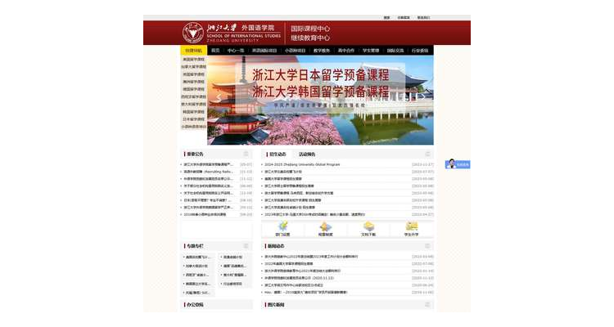The width and height of the screenshot is (614, 327).
Task: Open 高中合作 in the navigation bar
Action: tap(346, 51)
